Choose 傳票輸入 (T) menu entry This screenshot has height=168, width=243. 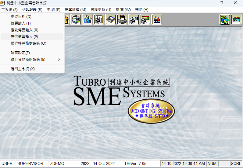[32, 23]
